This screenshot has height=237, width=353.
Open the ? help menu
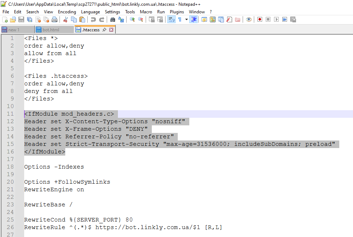pos(211,12)
